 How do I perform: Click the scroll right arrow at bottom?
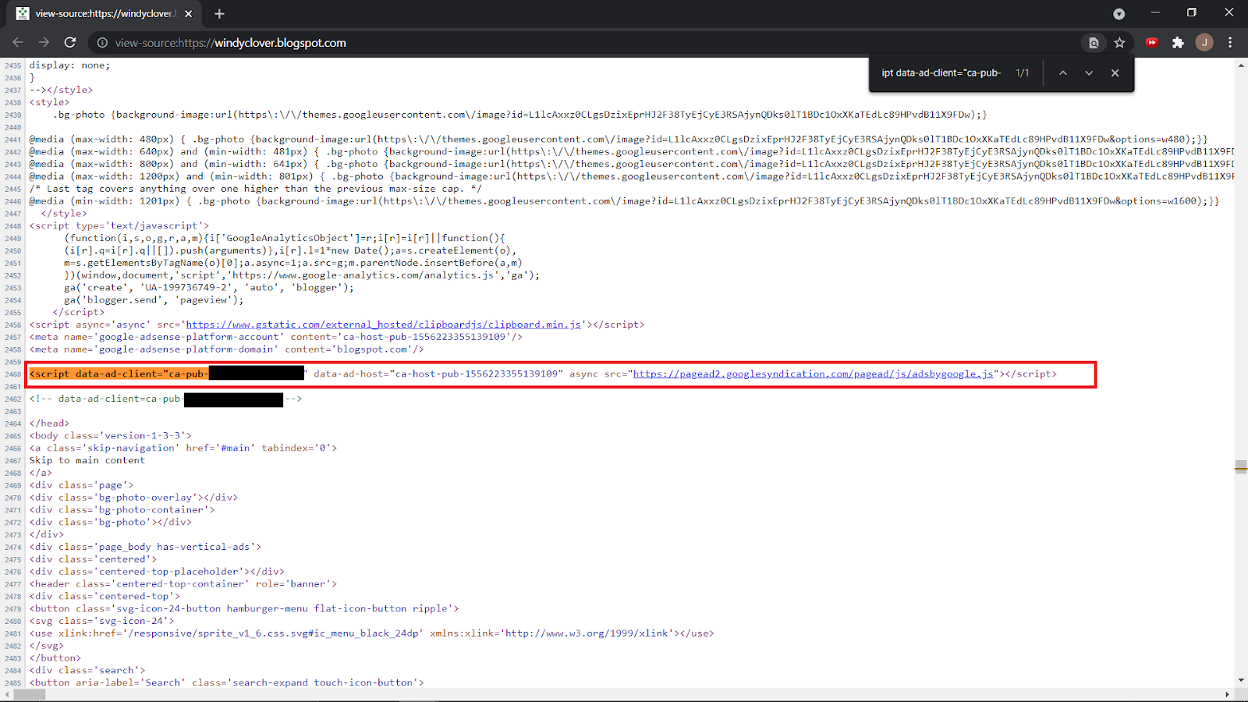pos(1227,694)
